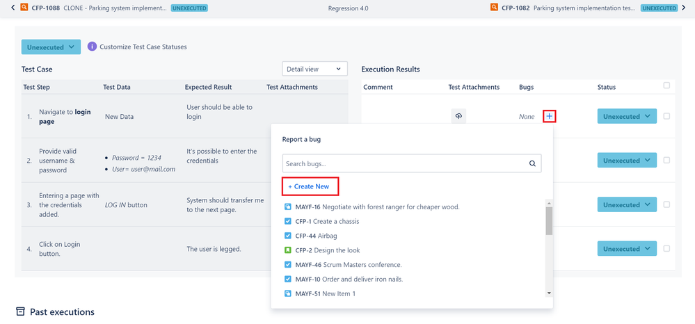This screenshot has width=695, height=324.
Task: Click the orange CFP-1088 test case icon
Action: click(24, 8)
